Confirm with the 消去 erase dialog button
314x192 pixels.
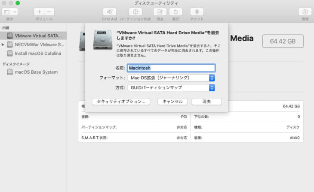[206, 102]
